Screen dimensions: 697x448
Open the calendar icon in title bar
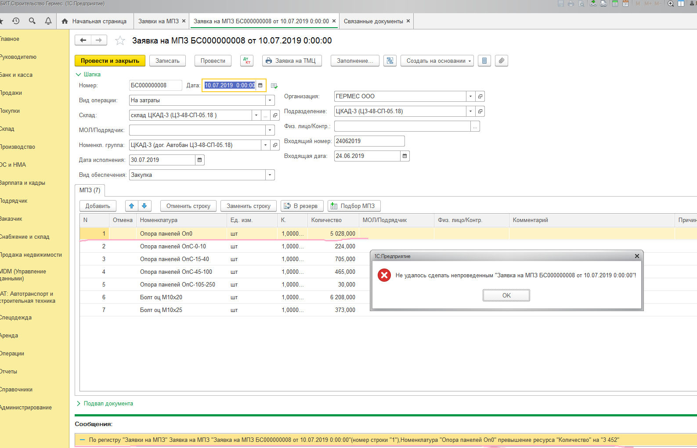coord(625,4)
